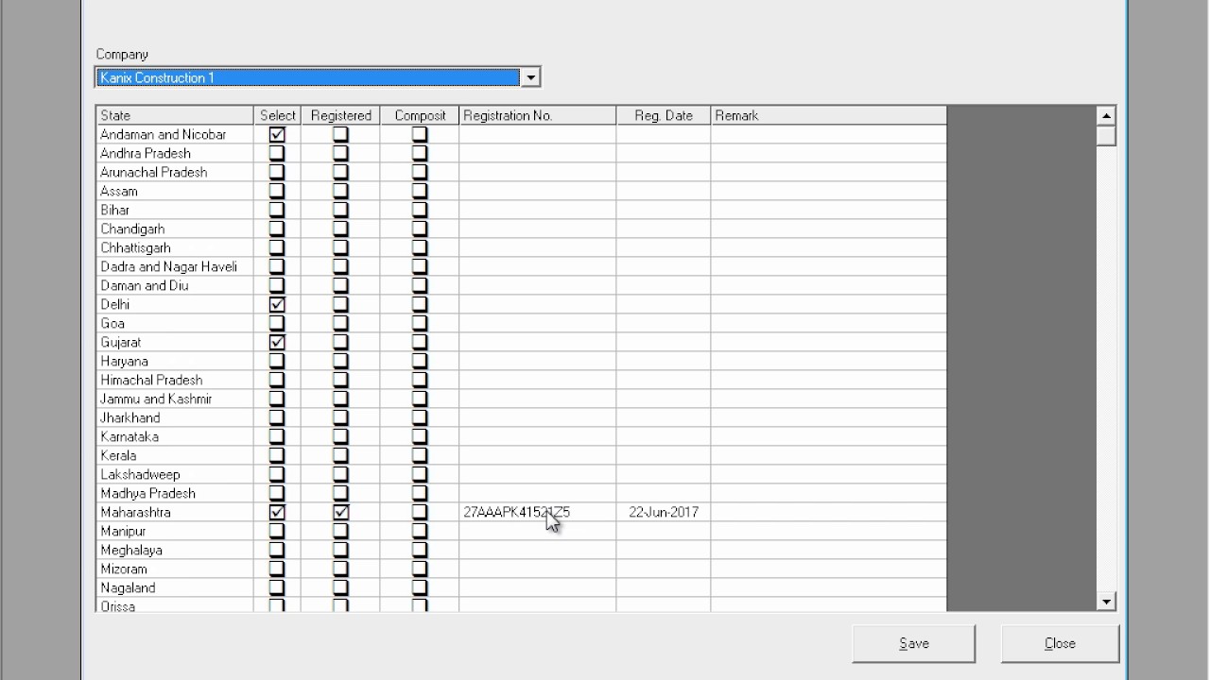Select the Kanix Construction 1 company field

click(308, 77)
